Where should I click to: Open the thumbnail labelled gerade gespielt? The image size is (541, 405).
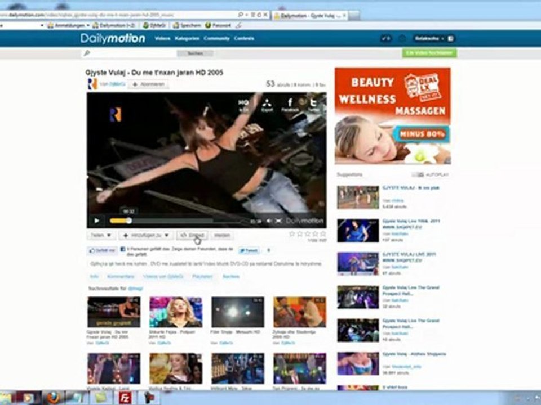(114, 312)
